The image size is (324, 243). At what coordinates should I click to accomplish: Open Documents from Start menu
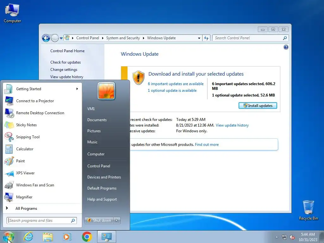(x=97, y=120)
